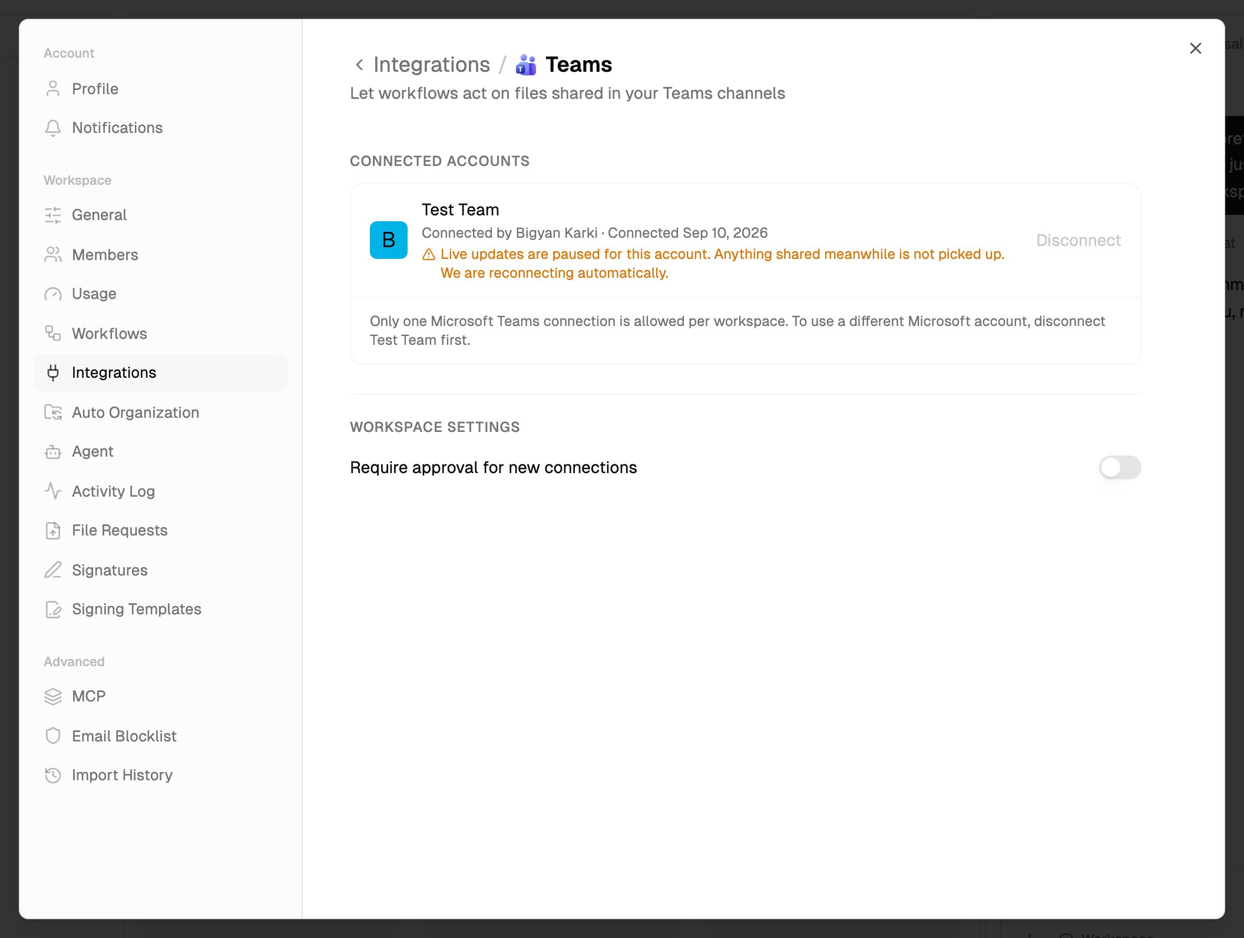Click the Import History clock icon
The image size is (1244, 938).
[53, 775]
